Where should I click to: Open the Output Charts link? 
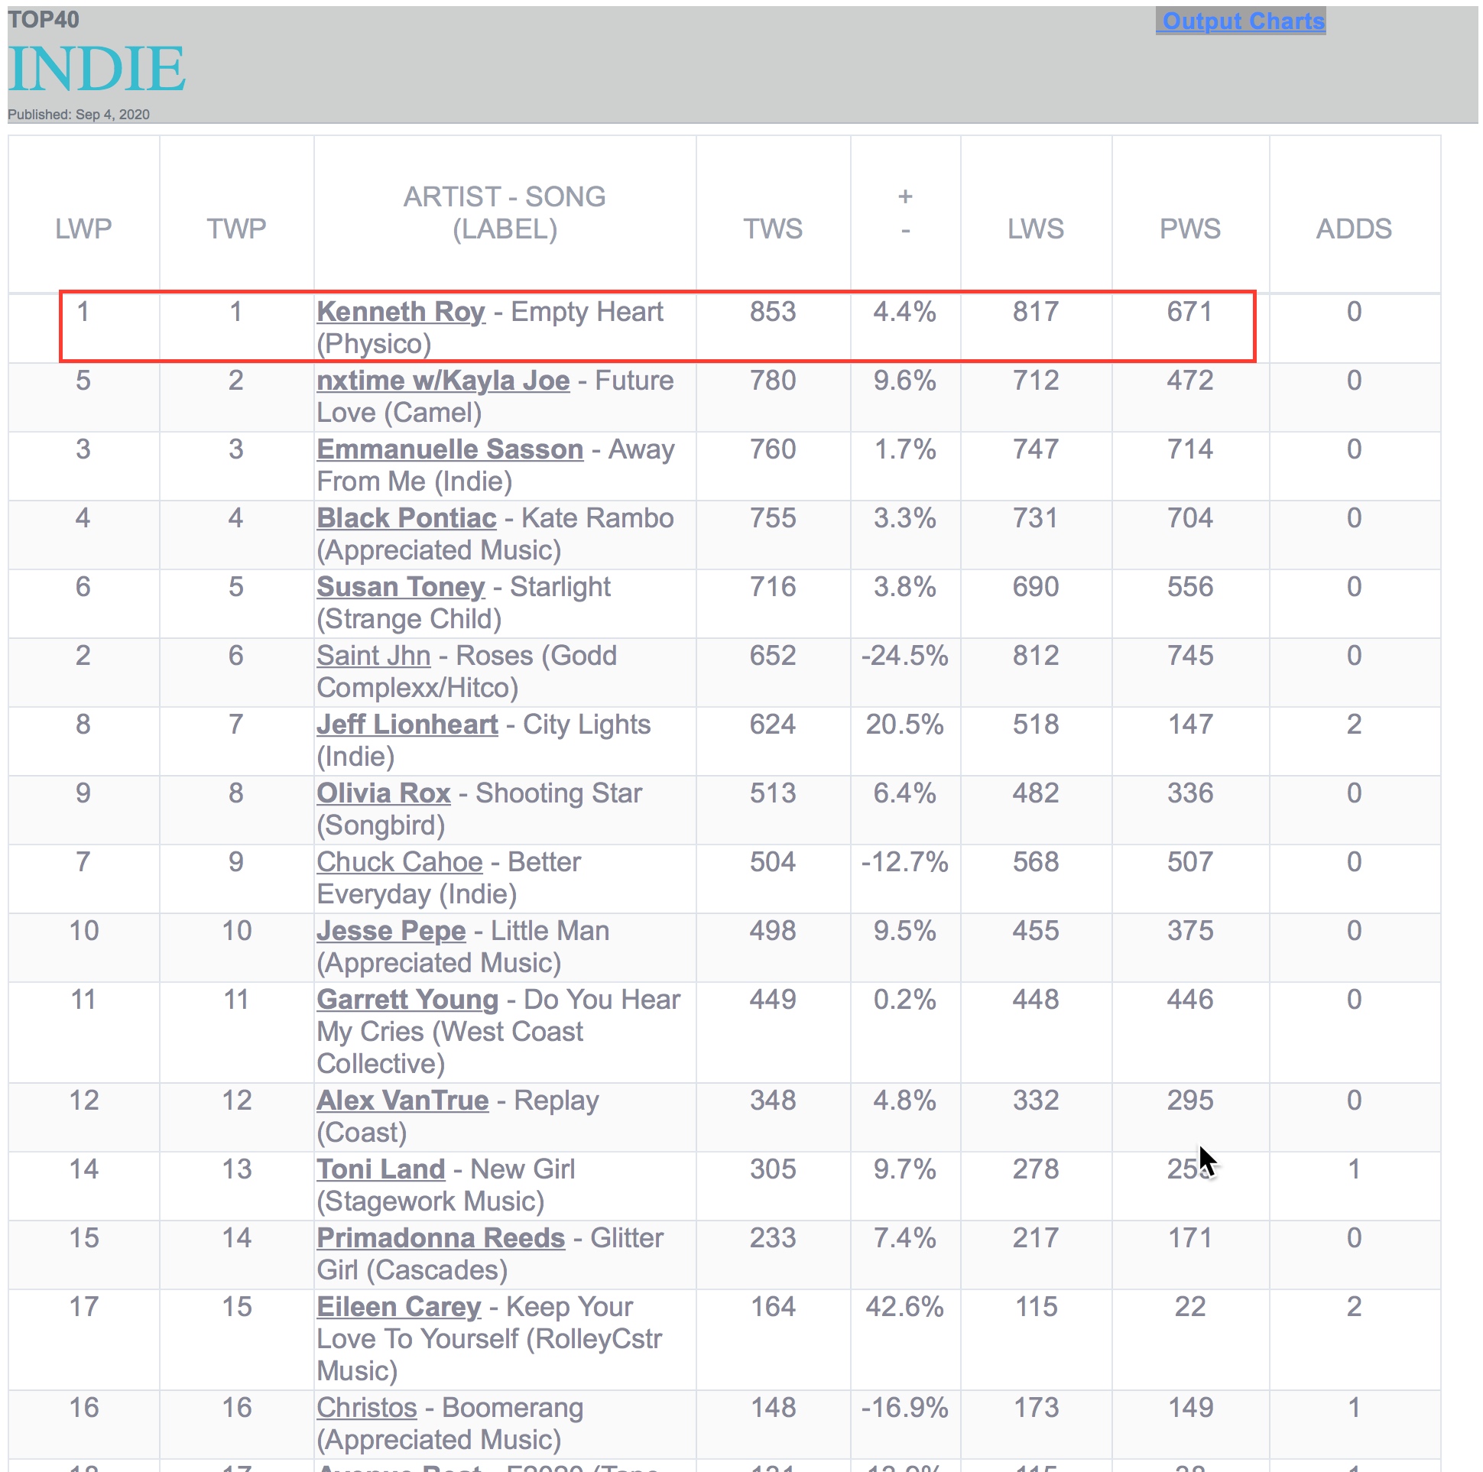(1243, 21)
